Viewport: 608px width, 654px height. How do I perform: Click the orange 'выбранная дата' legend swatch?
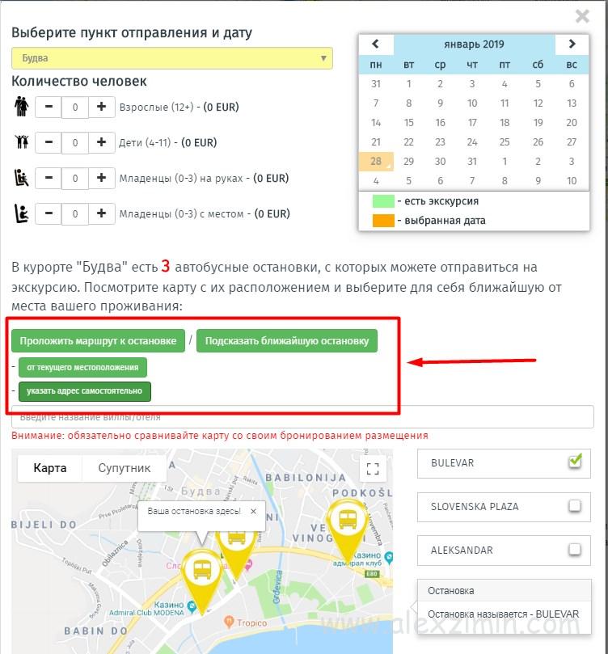(383, 220)
